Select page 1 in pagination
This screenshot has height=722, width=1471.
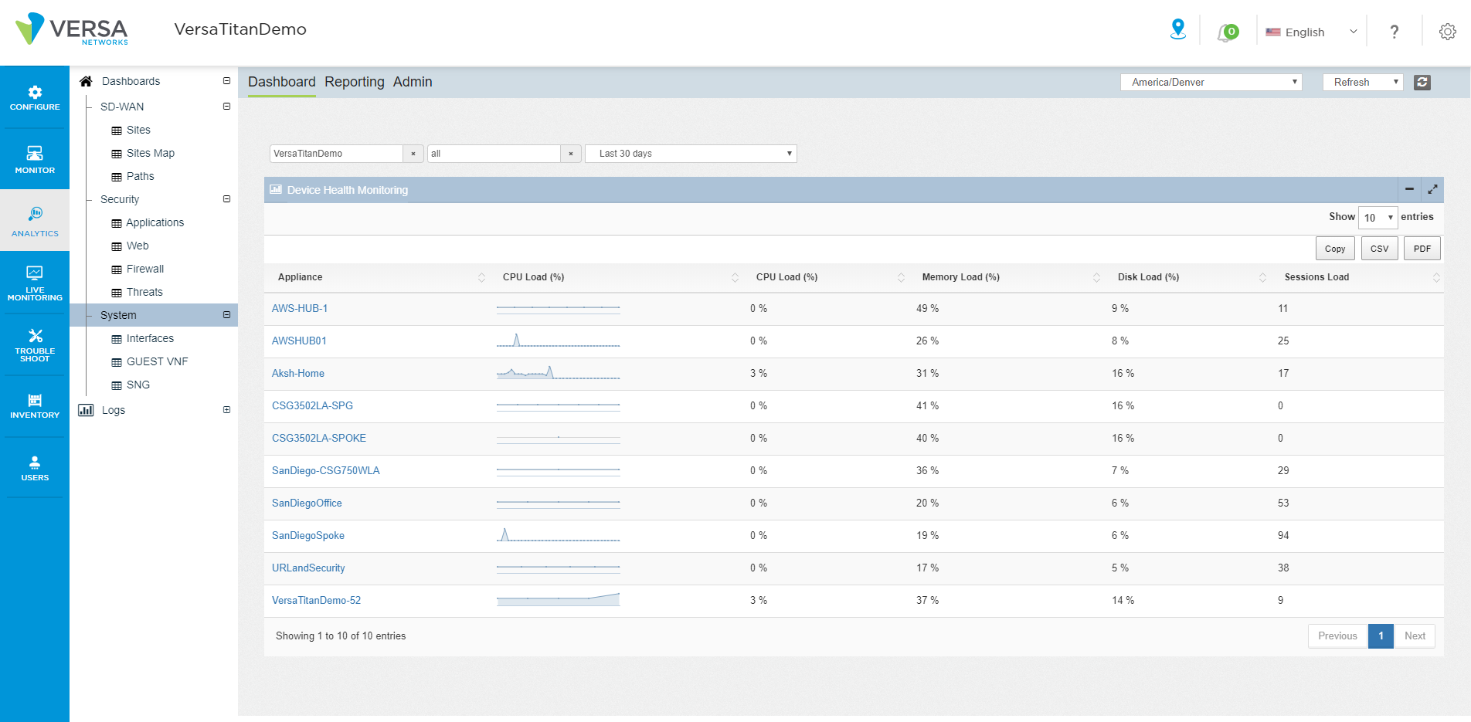point(1381,636)
